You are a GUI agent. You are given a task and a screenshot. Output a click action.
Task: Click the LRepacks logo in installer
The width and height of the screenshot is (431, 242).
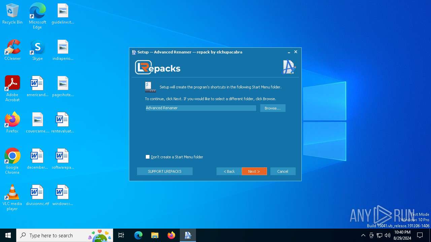coord(158,68)
